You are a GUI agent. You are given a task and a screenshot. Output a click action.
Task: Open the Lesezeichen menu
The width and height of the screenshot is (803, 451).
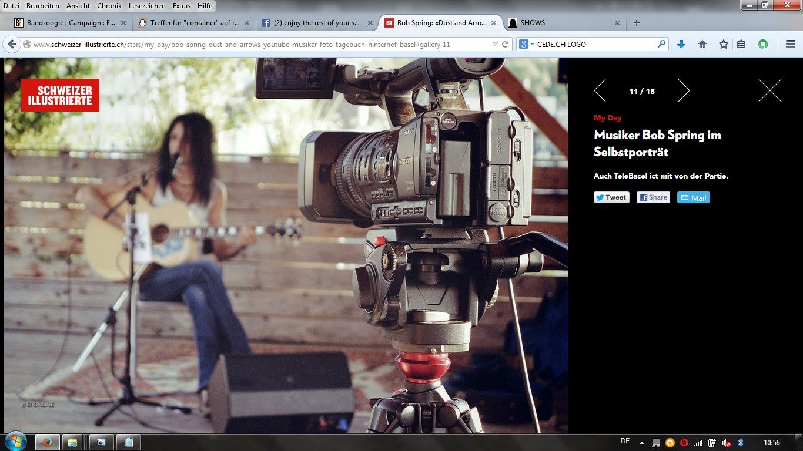click(147, 6)
